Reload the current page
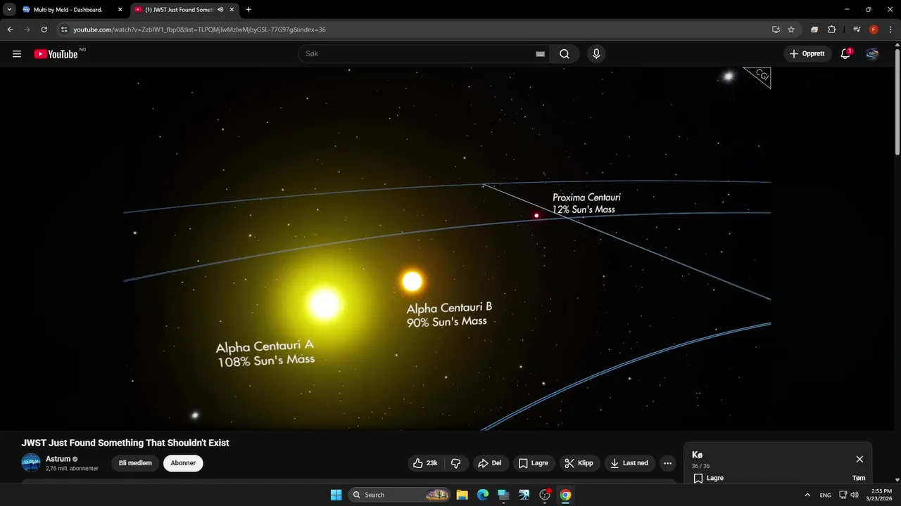Viewport: 901px width, 506px height. click(44, 30)
